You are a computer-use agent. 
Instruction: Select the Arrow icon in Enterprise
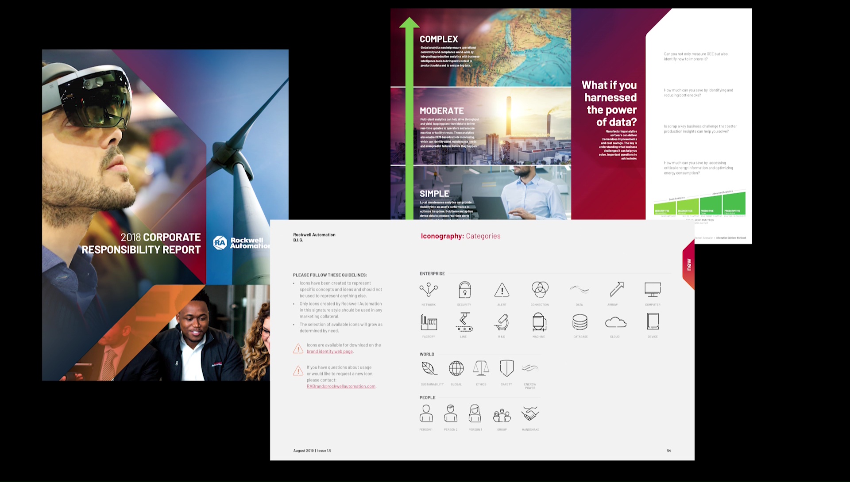(616, 289)
